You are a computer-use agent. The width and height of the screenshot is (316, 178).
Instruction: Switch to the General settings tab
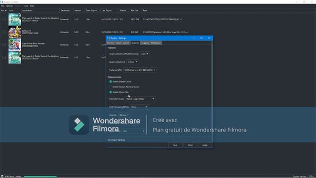click(111, 43)
